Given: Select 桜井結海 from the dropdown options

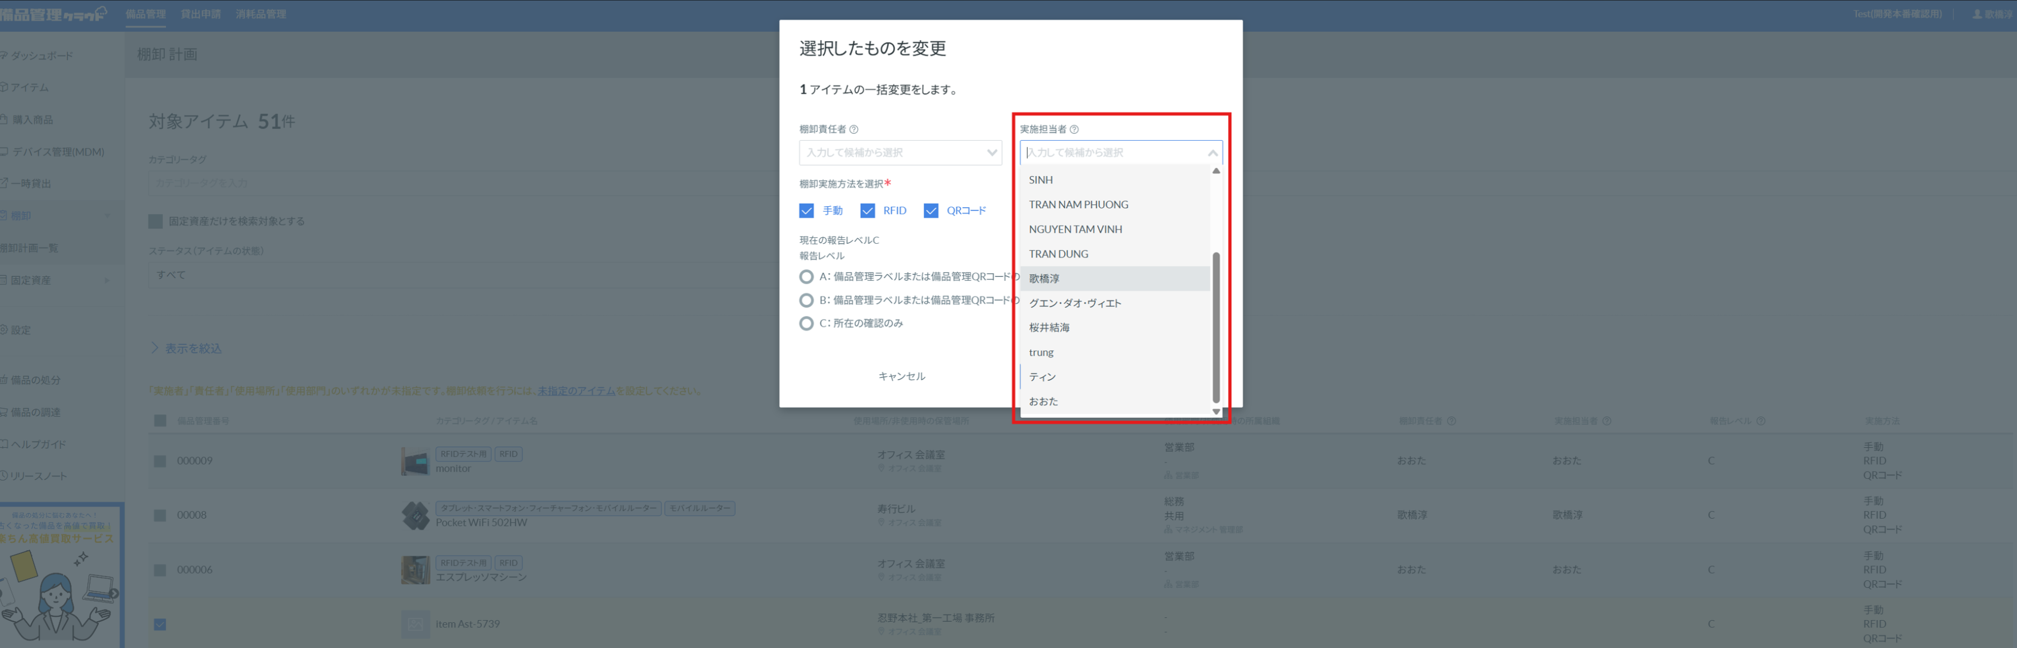Looking at the screenshot, I should point(1048,327).
